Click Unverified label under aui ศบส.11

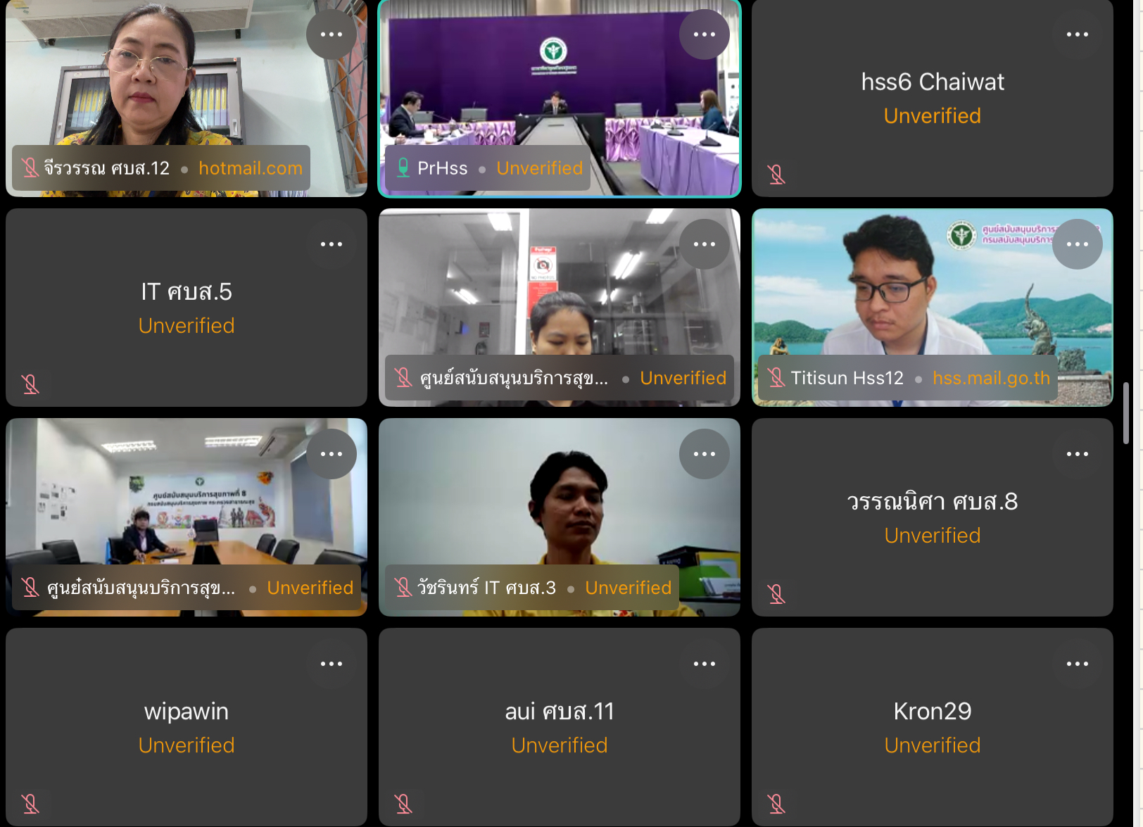560,745
